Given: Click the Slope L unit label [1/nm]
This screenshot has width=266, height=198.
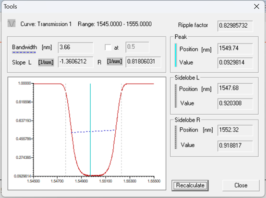Looking at the screenshot, I should [46, 62].
